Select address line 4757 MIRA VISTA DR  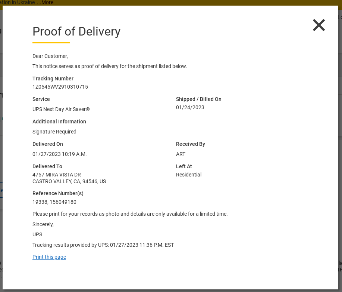pos(56,175)
